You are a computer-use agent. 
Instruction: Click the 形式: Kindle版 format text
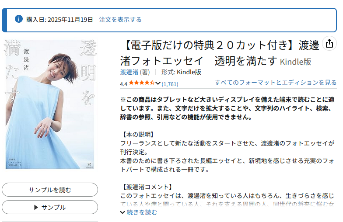tap(181, 72)
